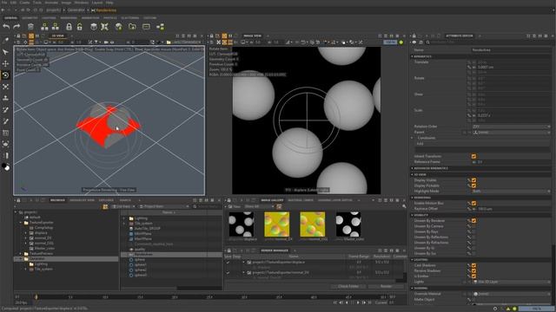
Task: Open the Show All dropdown in Image Gallery
Action: (260, 206)
